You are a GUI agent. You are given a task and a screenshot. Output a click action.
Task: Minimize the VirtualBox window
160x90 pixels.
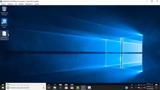[x=147, y=1]
